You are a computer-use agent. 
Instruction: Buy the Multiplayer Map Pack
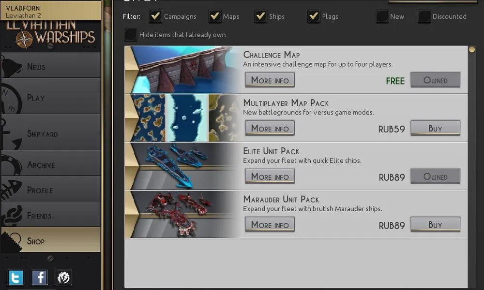[x=435, y=128]
